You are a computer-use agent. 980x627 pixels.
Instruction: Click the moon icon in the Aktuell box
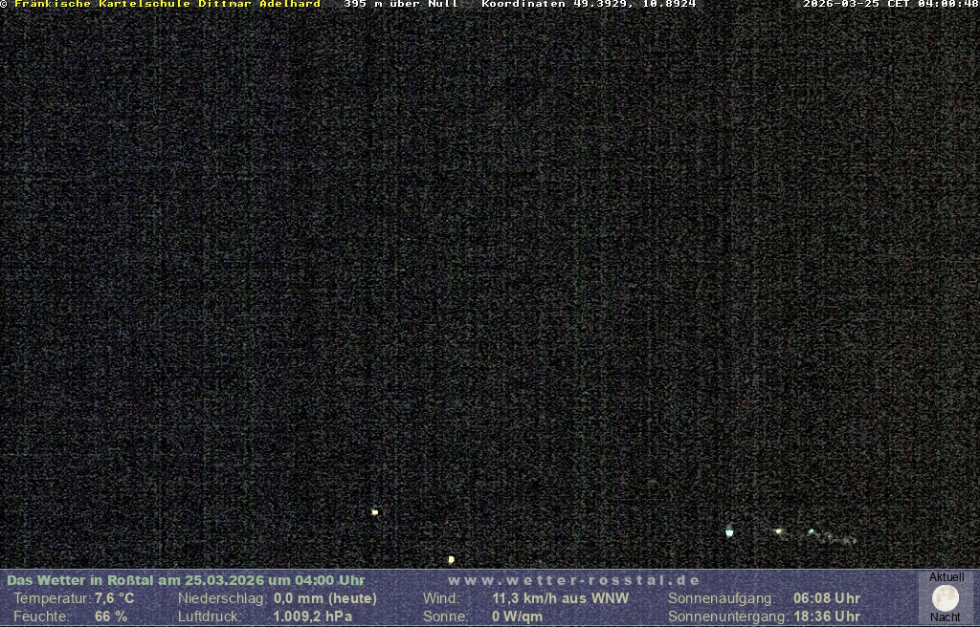click(x=946, y=598)
